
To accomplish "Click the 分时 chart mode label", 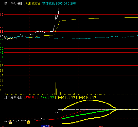I will pos(20,4).
